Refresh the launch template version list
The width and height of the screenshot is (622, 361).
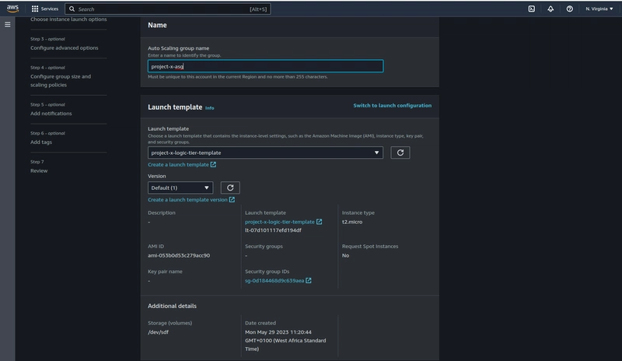[230, 188]
